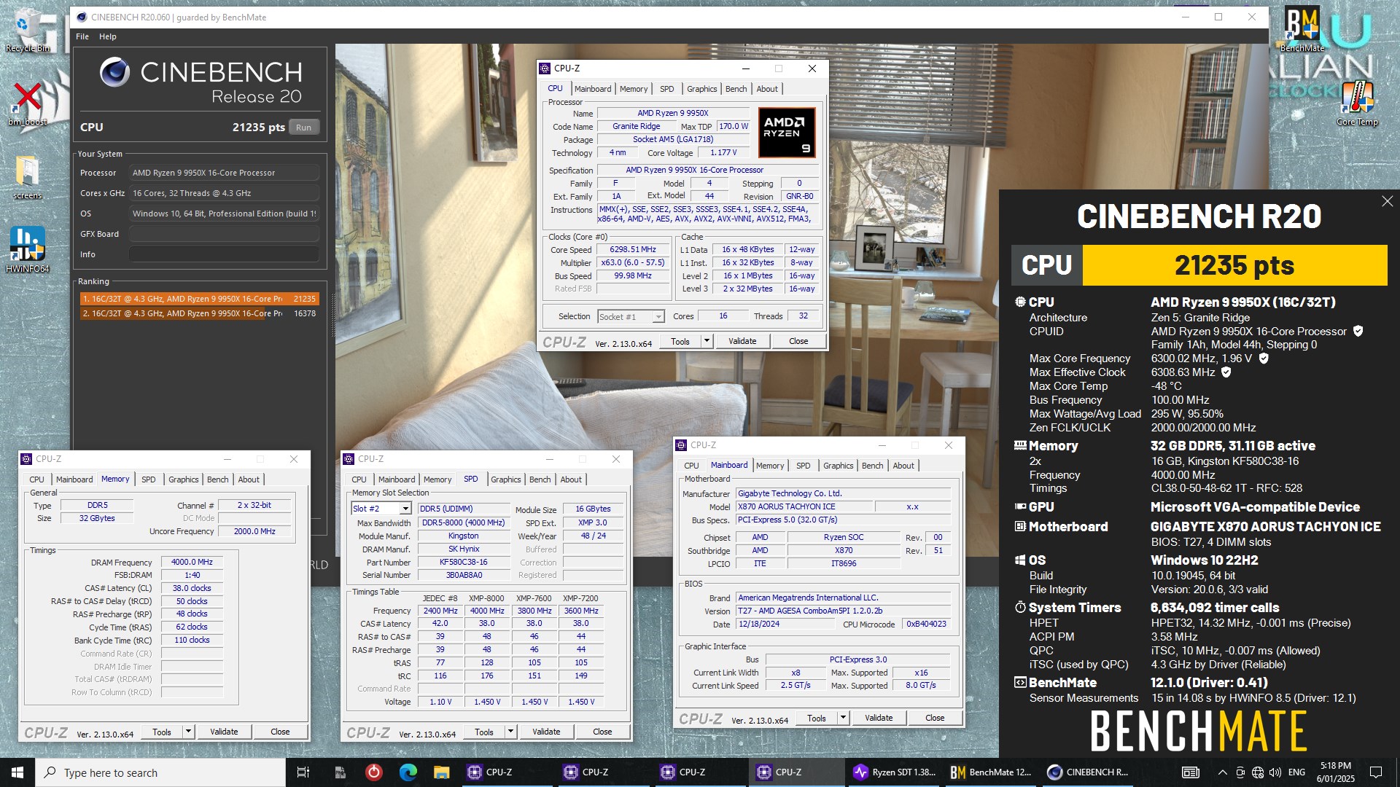This screenshot has width=1400, height=787.
Task: Open Graphics tab in the Memory CPU-Z window
Action: [184, 479]
